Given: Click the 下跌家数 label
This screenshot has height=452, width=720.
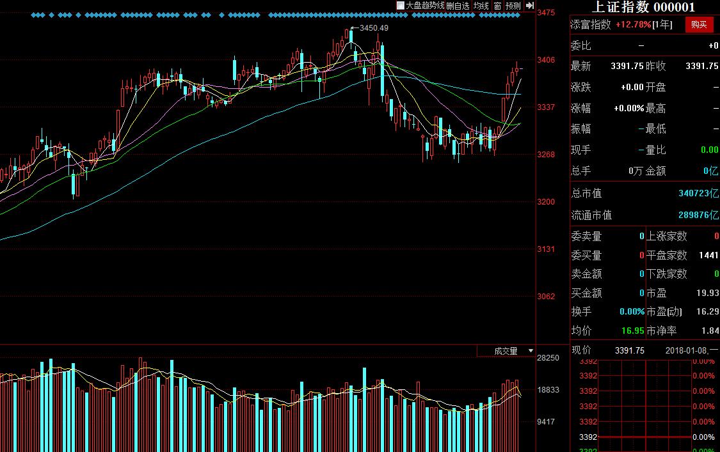Looking at the screenshot, I should tap(667, 274).
